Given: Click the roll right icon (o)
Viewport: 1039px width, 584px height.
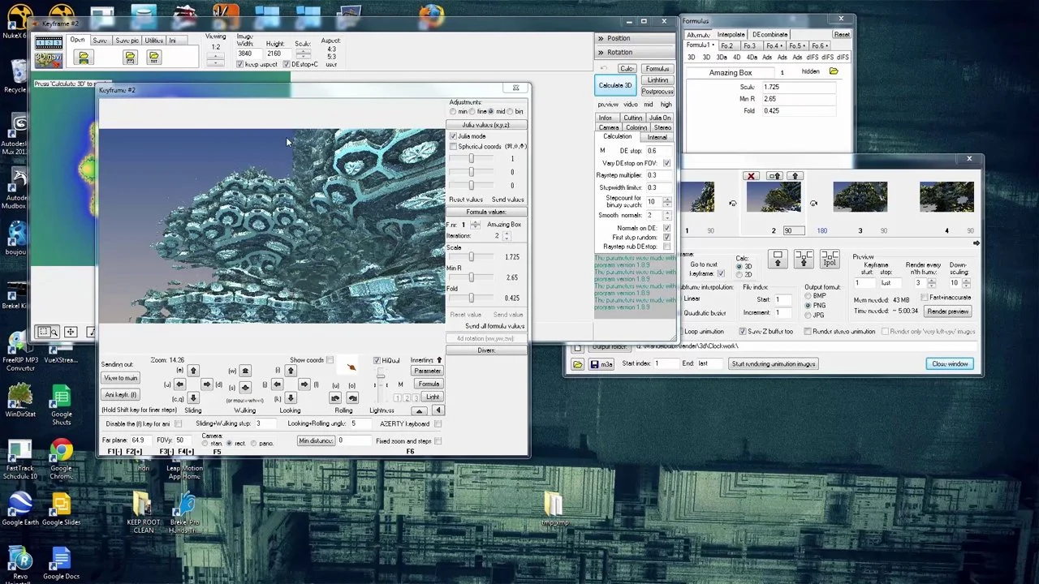Looking at the screenshot, I should [x=352, y=398].
